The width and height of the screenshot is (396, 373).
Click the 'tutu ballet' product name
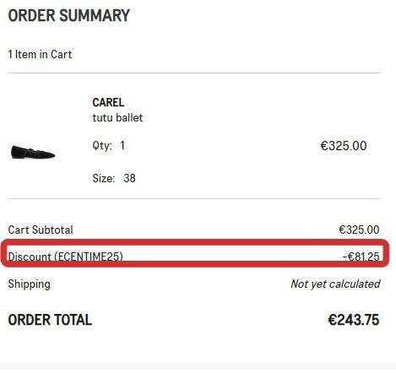click(117, 117)
